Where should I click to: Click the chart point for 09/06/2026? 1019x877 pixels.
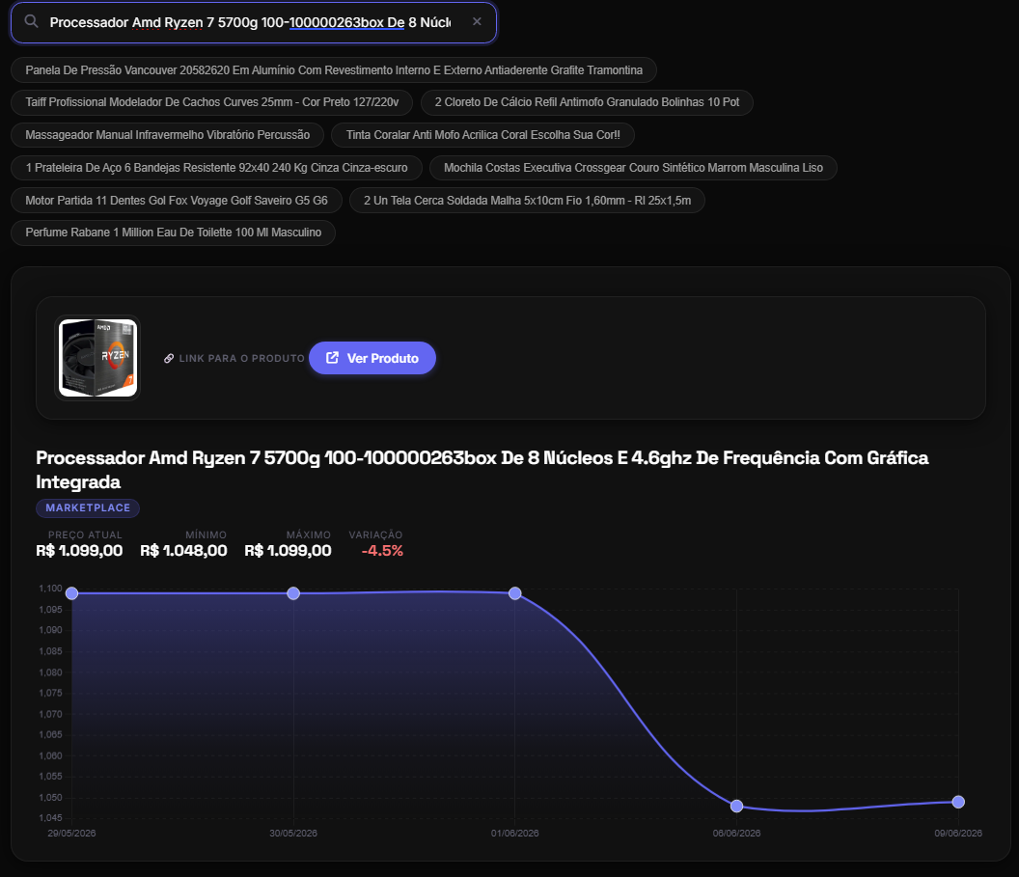point(958,803)
